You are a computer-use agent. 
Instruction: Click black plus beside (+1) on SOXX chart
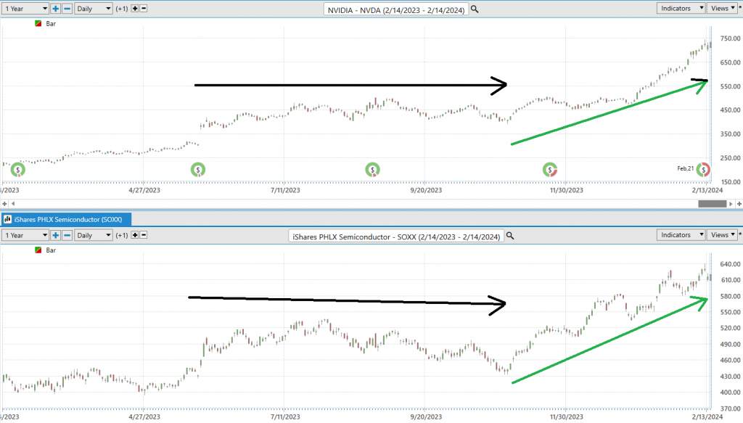pyautogui.click(x=135, y=235)
